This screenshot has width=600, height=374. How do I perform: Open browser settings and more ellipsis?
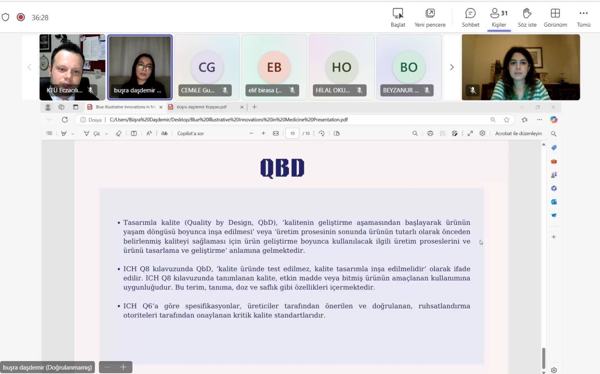click(x=539, y=119)
